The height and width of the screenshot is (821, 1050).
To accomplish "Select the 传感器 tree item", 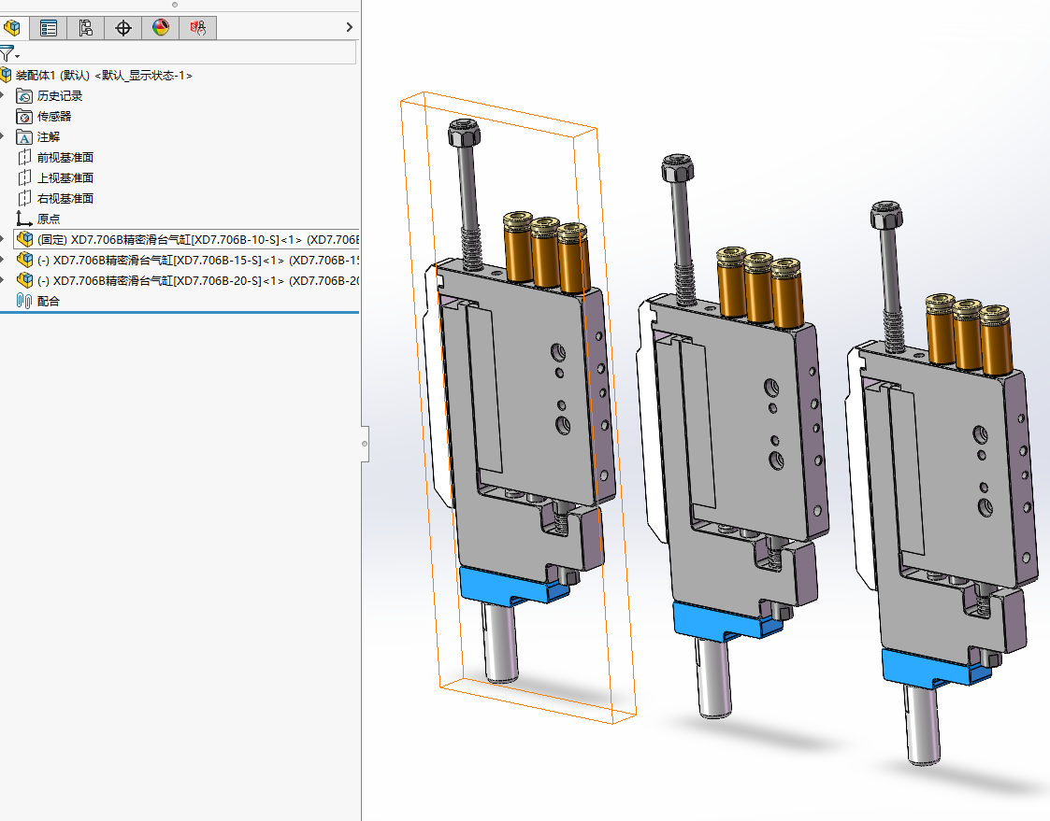I will (54, 117).
